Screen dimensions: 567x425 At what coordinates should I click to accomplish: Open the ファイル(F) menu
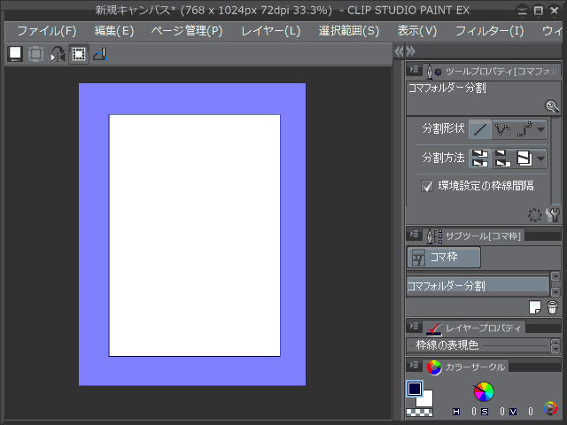pyautogui.click(x=46, y=31)
